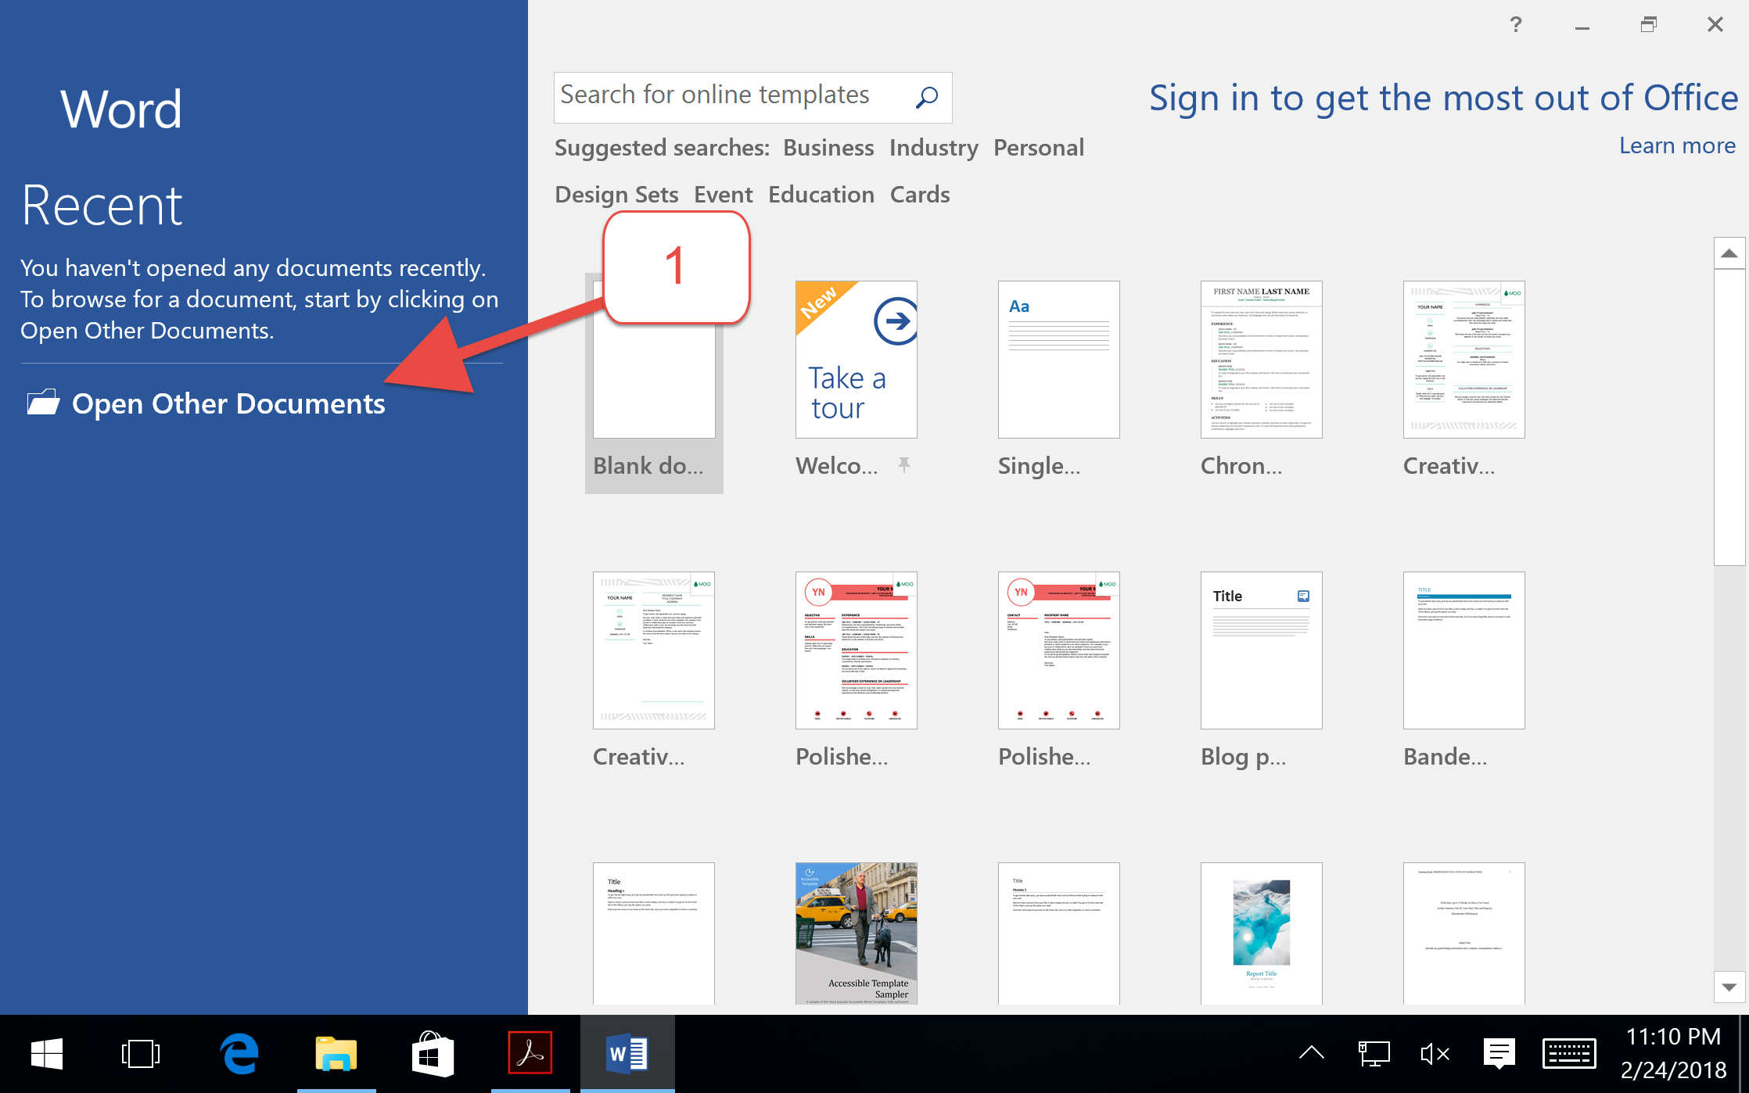Click the 'Blog p...' template label
Screen dimensions: 1749x1093
1243,757
